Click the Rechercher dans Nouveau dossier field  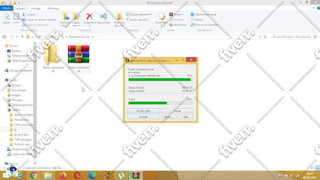[295, 37]
